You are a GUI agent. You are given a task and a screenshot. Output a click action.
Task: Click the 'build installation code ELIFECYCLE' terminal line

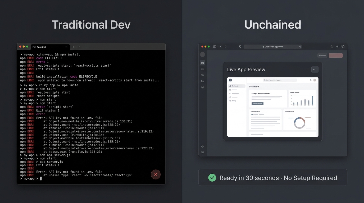pyautogui.click(x=58, y=76)
